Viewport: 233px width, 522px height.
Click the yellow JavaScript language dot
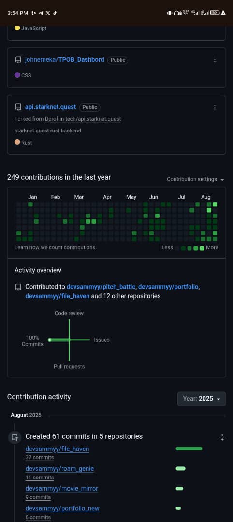(x=17, y=28)
